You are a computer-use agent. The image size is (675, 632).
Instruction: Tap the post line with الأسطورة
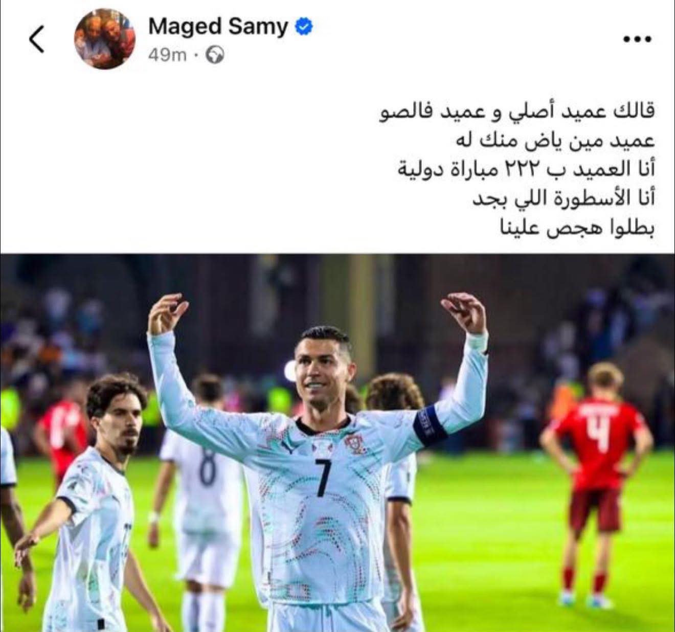tap(562, 199)
